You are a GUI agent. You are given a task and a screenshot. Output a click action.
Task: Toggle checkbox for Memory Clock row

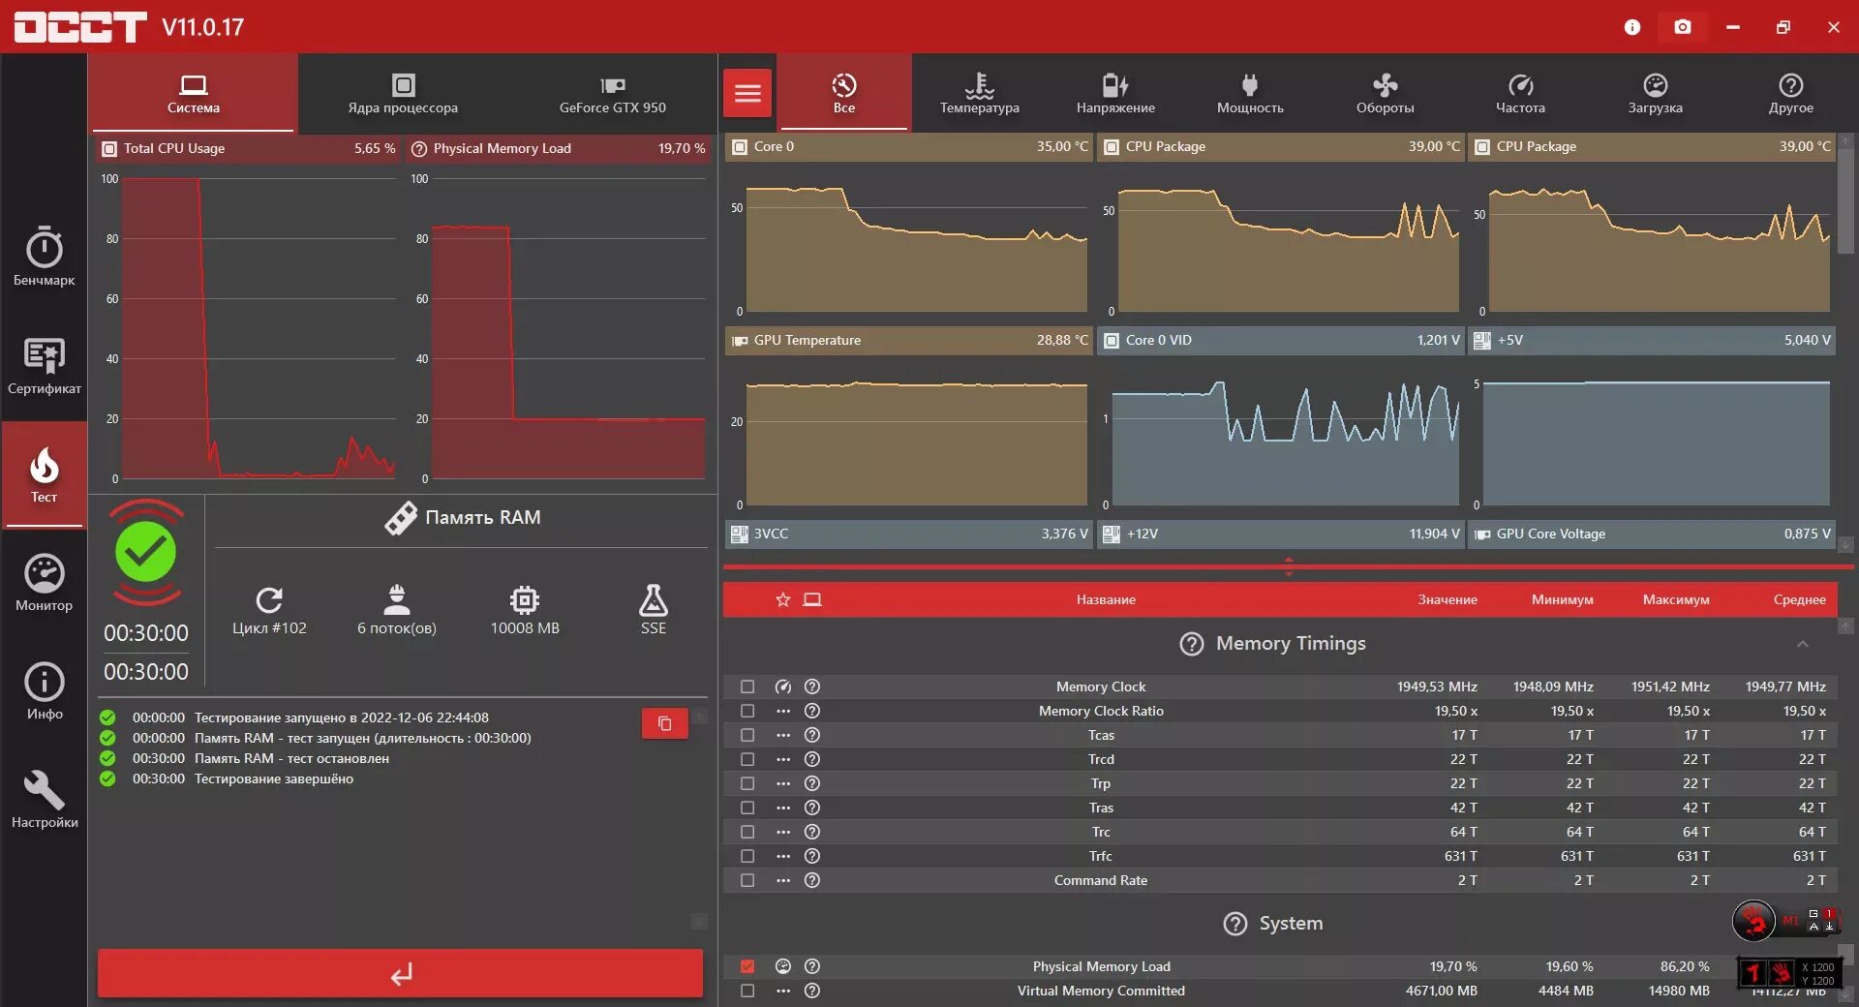[x=747, y=687]
